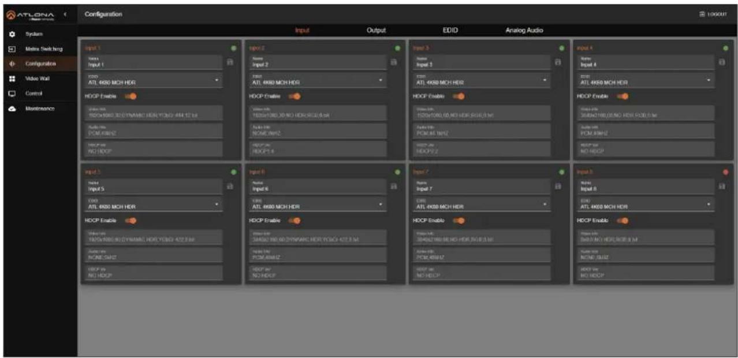Toggle HDCP Enable for Input 8
Screen dimensions: 738x358
point(621,221)
